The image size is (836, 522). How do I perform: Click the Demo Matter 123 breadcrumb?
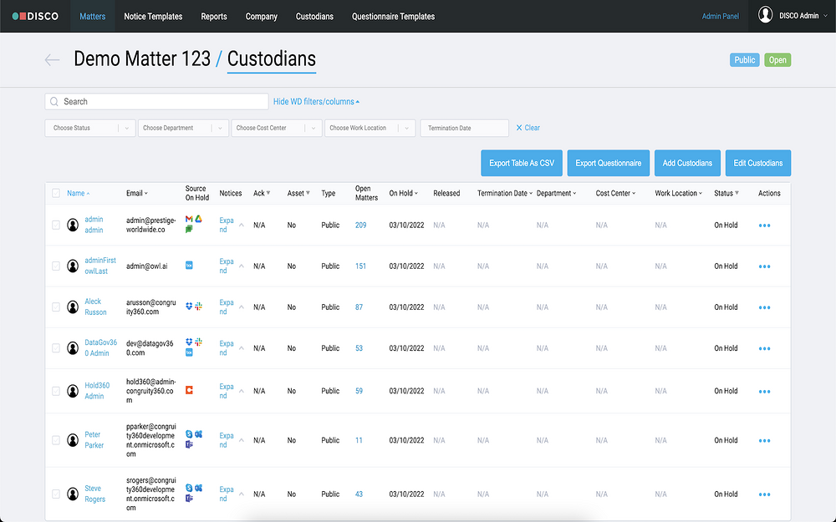coord(142,58)
